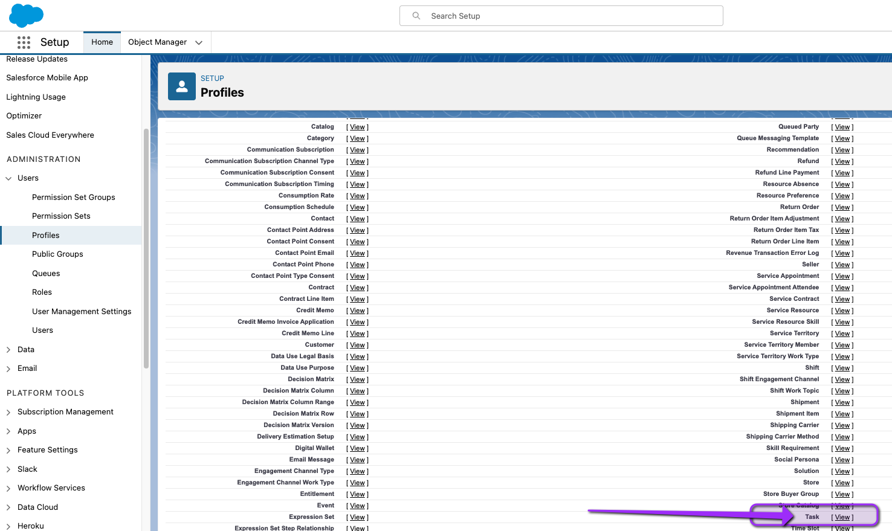This screenshot has width=892, height=531.
Task: Open Salesforce Mobile App sidebar item
Action: coord(47,78)
